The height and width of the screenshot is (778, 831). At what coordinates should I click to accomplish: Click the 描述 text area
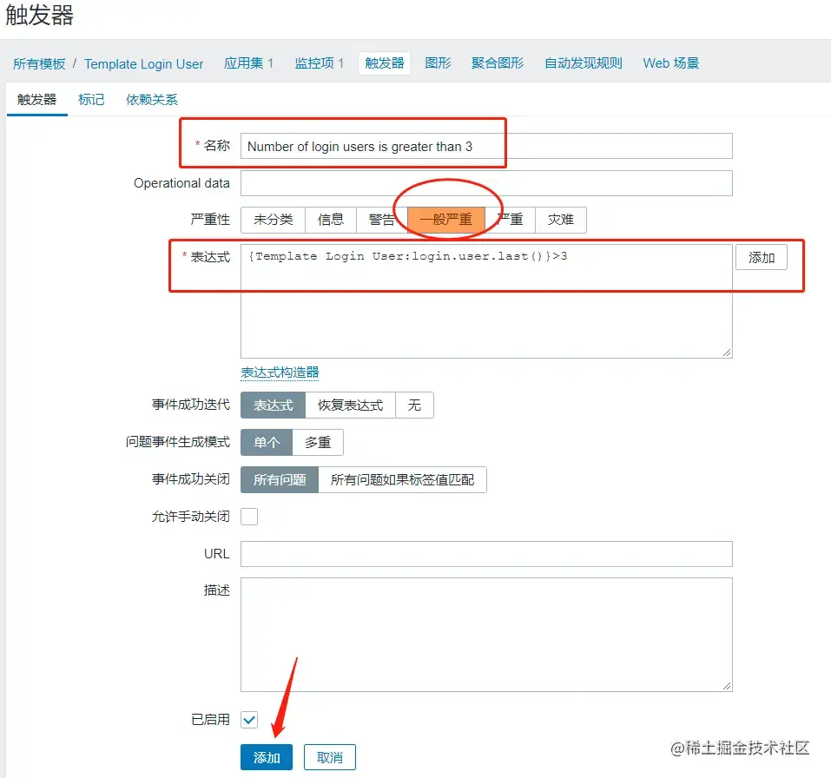click(486, 635)
